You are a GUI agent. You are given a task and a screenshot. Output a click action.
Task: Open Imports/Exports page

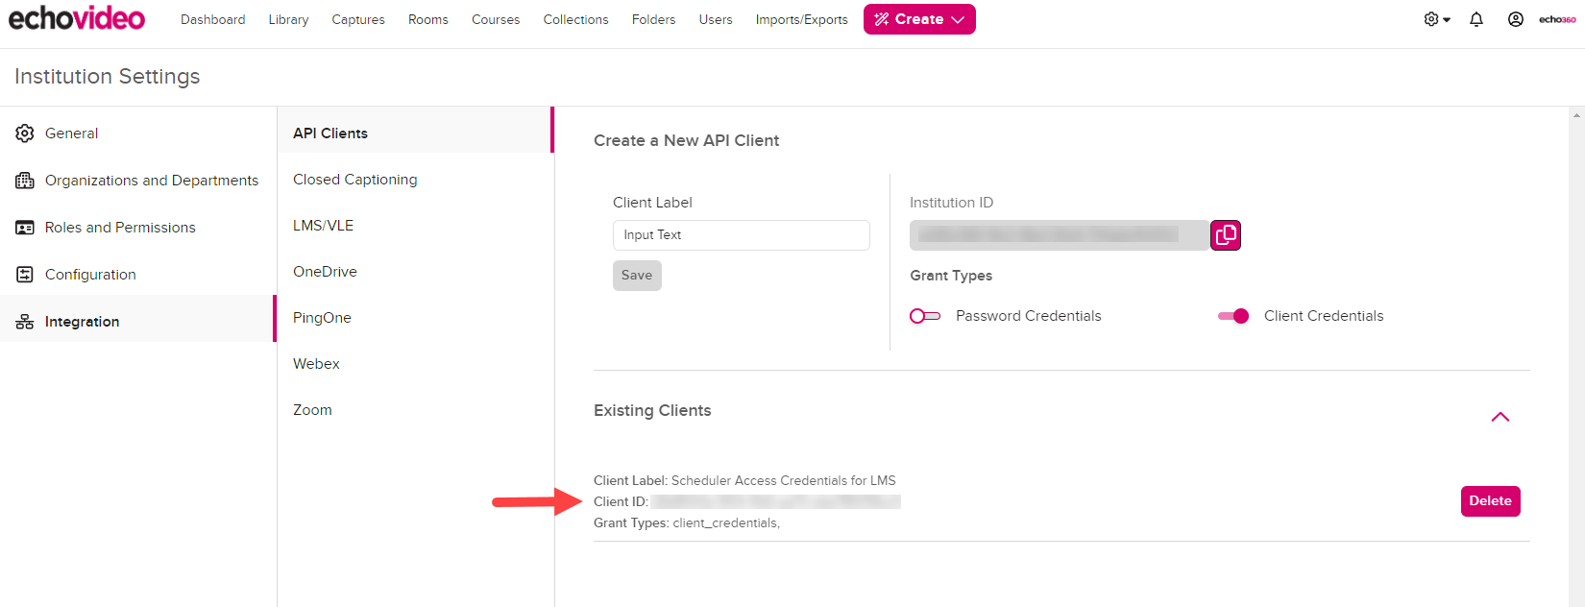pos(801,19)
